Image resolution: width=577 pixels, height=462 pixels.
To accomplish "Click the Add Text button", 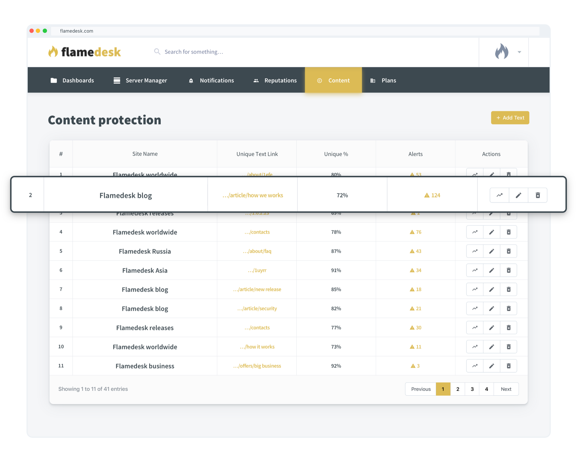I will pos(510,118).
